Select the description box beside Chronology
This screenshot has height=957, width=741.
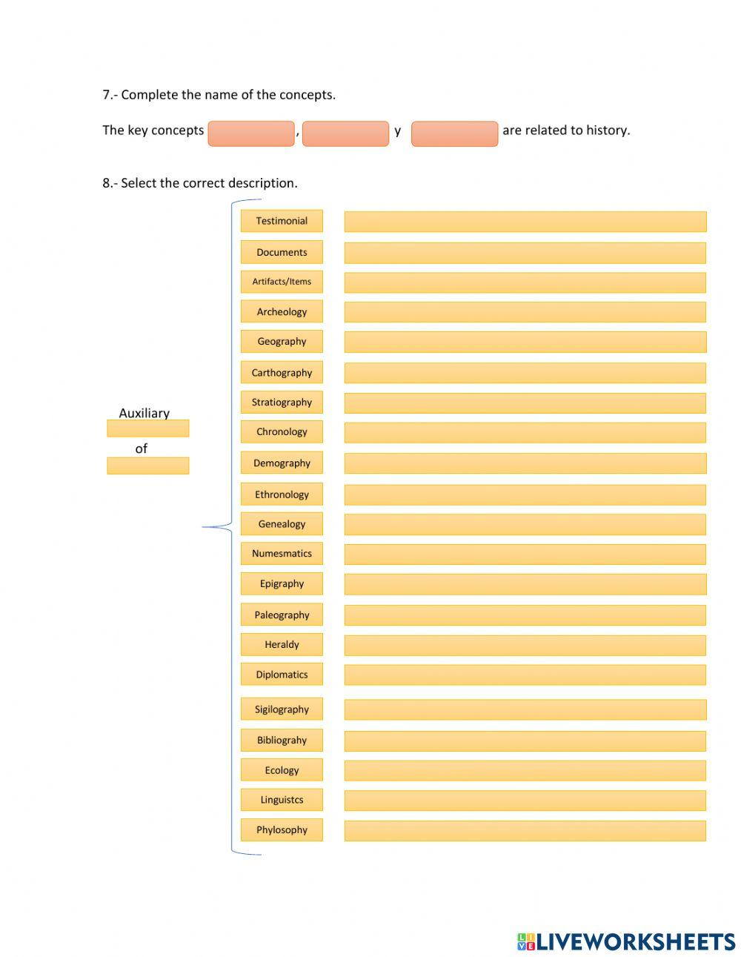pos(525,432)
